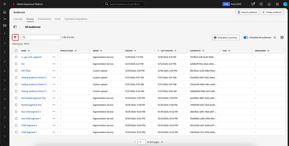Select Atul Nested Segment Test checkbox
289x146 pixels.
(16, 98)
